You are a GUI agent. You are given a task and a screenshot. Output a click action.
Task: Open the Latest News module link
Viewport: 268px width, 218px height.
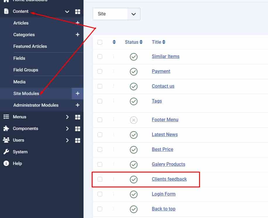pyautogui.click(x=165, y=135)
